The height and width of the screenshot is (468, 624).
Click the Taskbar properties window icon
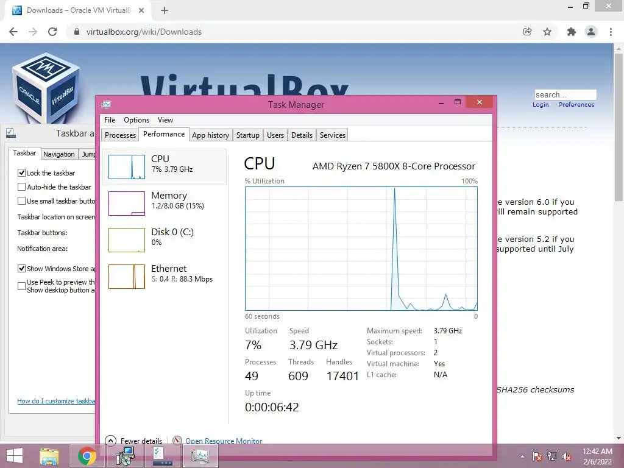pyautogui.click(x=10, y=133)
